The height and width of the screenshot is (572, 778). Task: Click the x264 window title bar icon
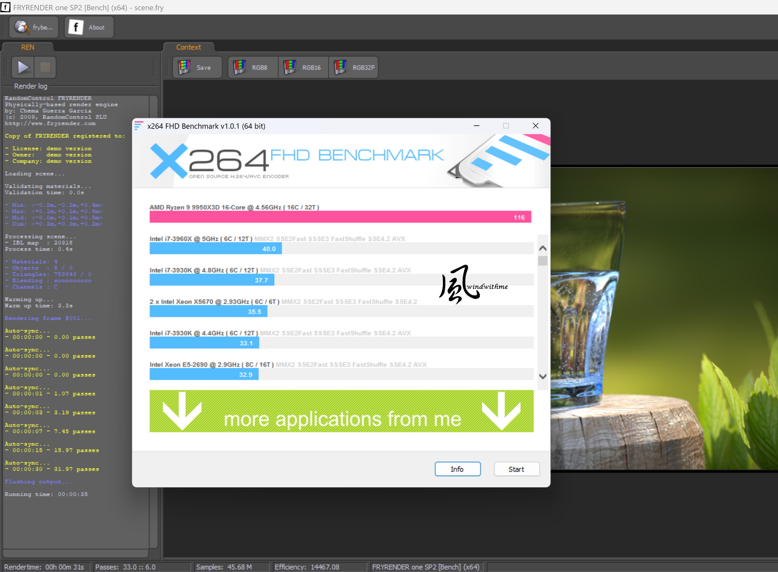pos(139,126)
